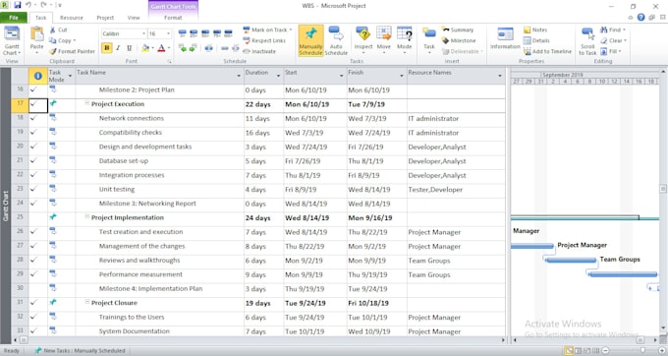
Task: Switch to the Resource tab
Action: [x=71, y=18]
